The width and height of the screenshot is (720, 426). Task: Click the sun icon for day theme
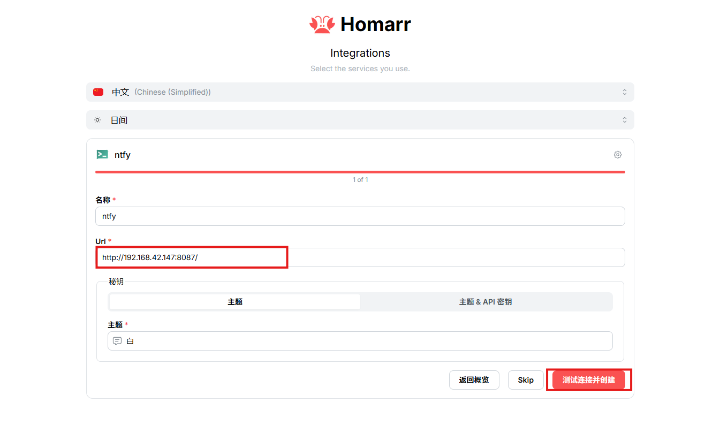tap(97, 120)
